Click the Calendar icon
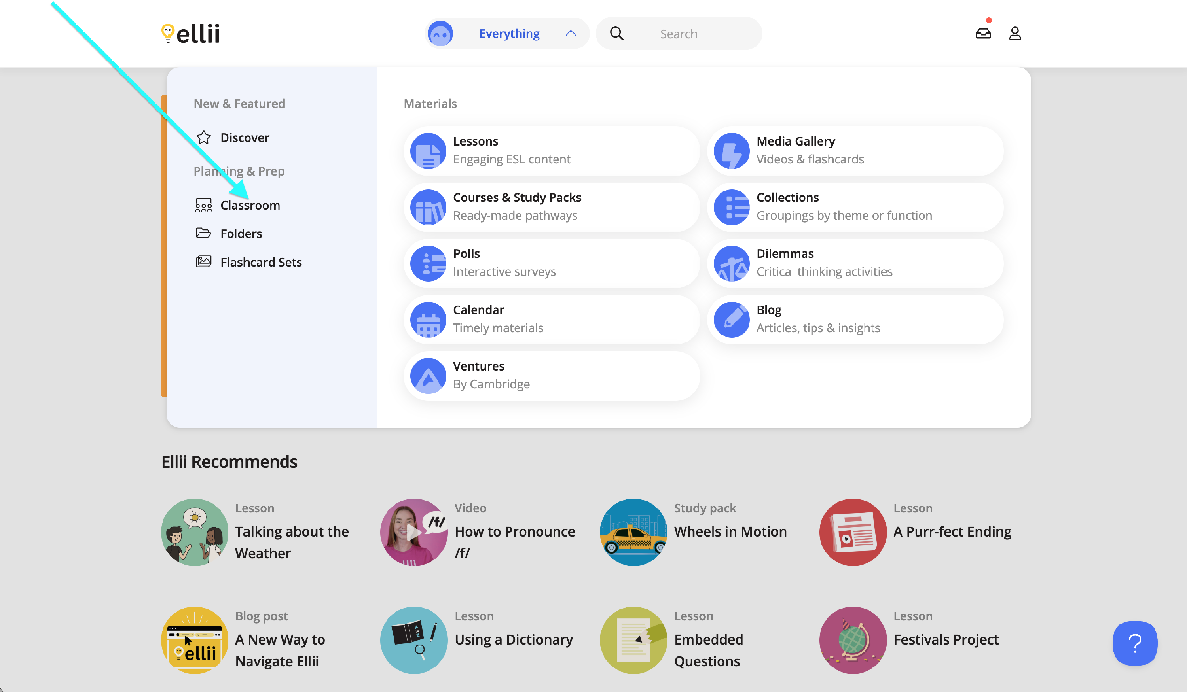1187x692 pixels. point(428,320)
